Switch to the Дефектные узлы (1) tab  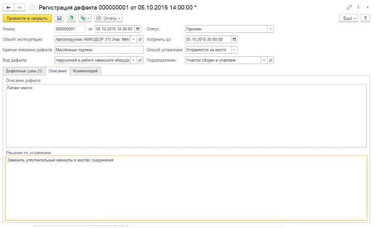click(x=24, y=71)
